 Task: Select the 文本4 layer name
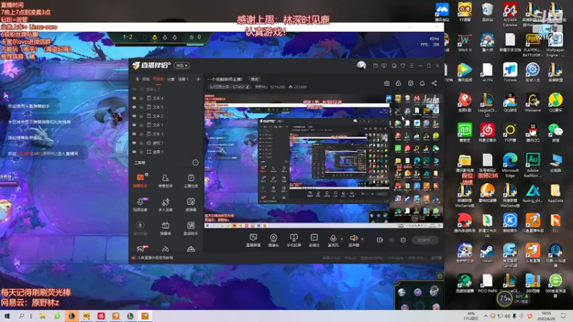(x=158, y=98)
